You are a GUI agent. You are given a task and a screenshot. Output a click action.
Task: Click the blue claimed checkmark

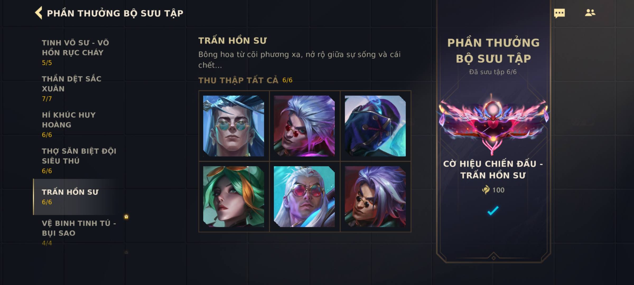tap(493, 210)
